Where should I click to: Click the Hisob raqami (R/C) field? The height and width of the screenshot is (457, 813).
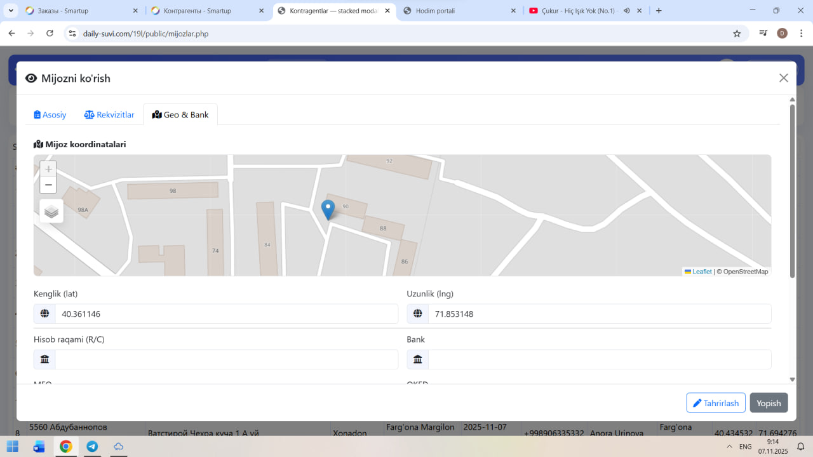point(225,360)
